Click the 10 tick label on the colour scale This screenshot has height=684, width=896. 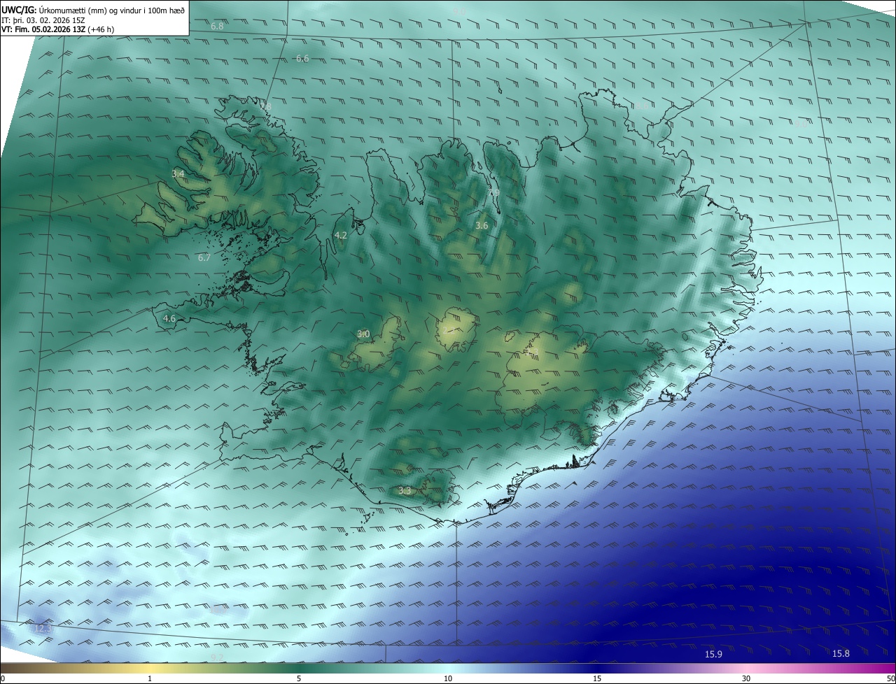(448, 678)
